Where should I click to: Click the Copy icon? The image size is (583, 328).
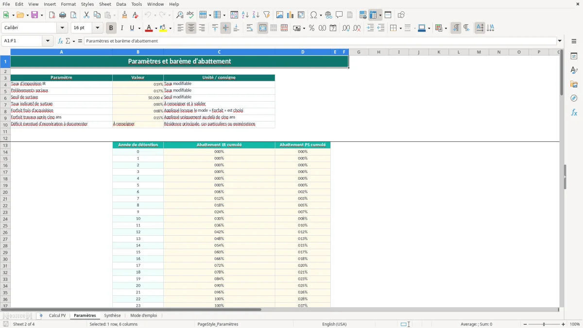(97, 15)
